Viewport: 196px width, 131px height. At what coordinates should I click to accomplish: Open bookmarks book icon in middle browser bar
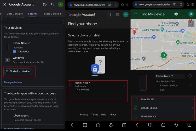click(85, 125)
